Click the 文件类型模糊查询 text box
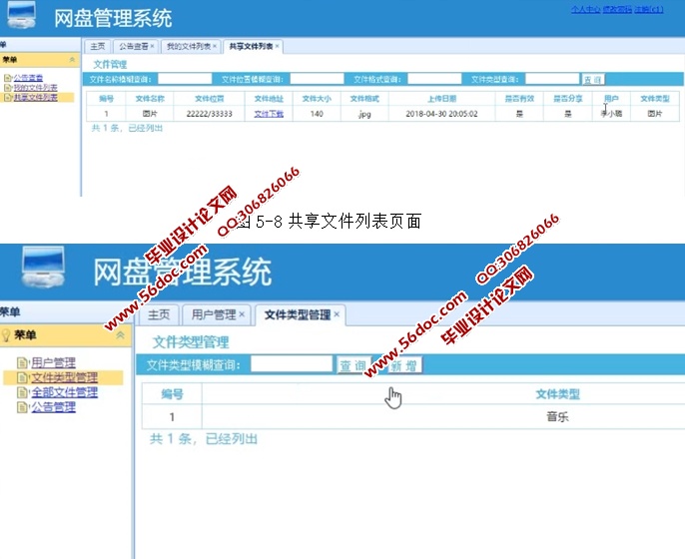 tap(291, 365)
